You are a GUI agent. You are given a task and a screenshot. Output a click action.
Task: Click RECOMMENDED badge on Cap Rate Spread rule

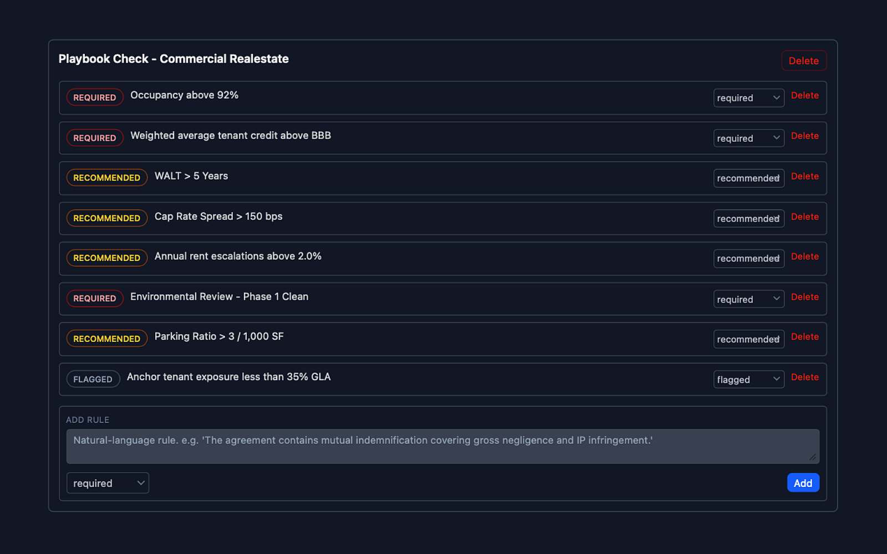click(x=107, y=218)
